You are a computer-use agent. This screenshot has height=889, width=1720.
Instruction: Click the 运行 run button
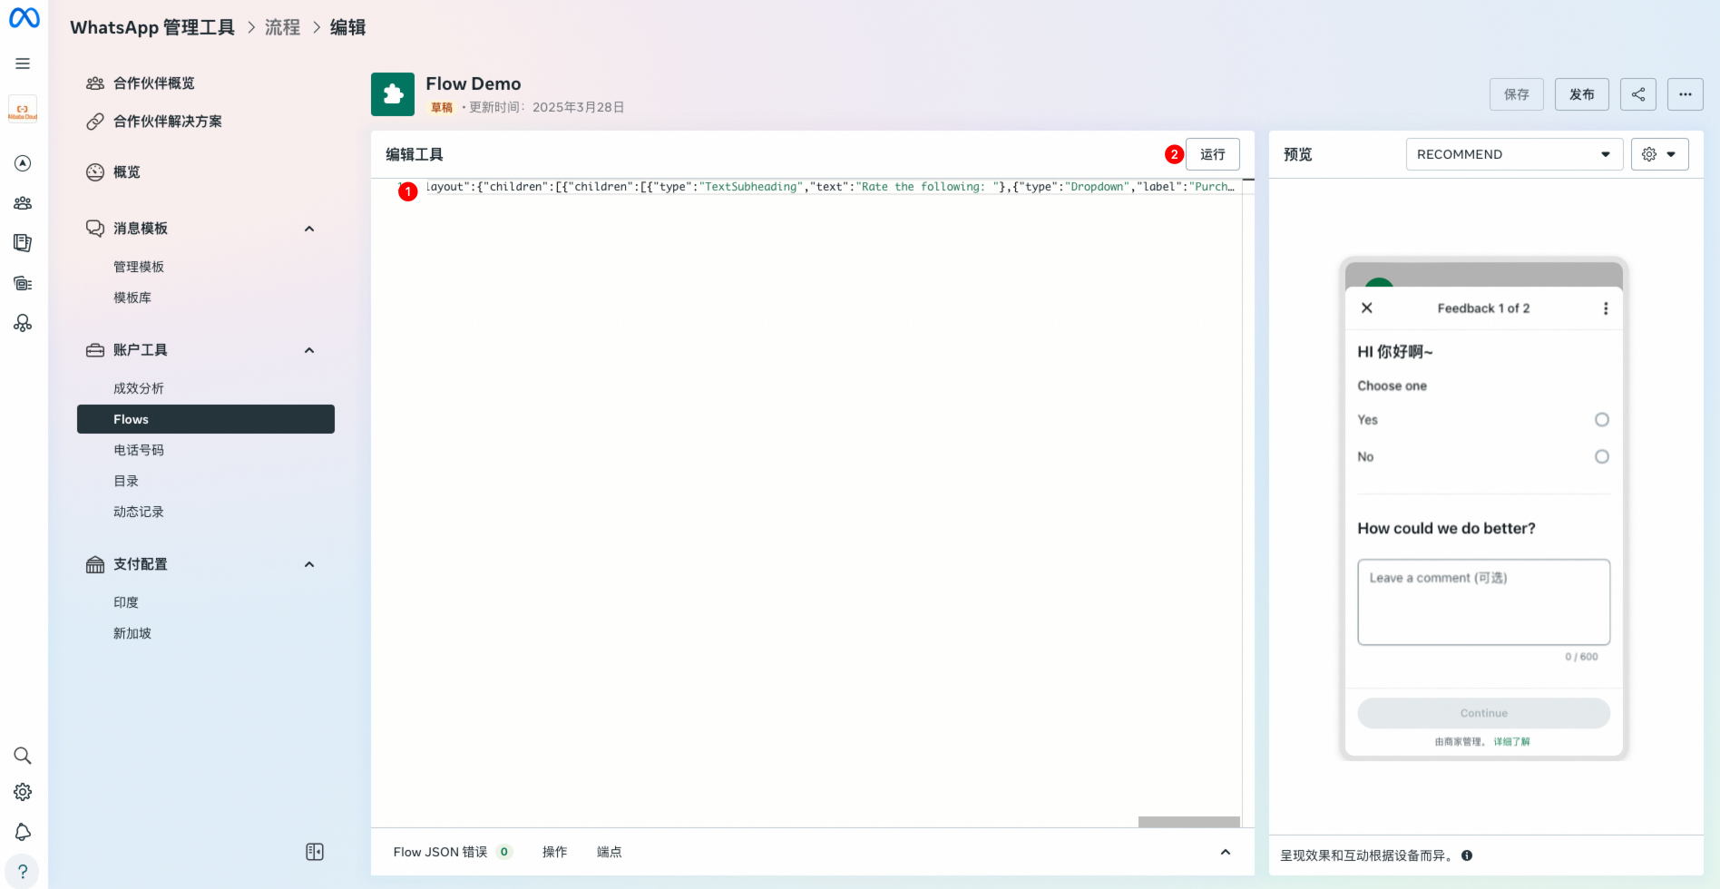click(1213, 154)
